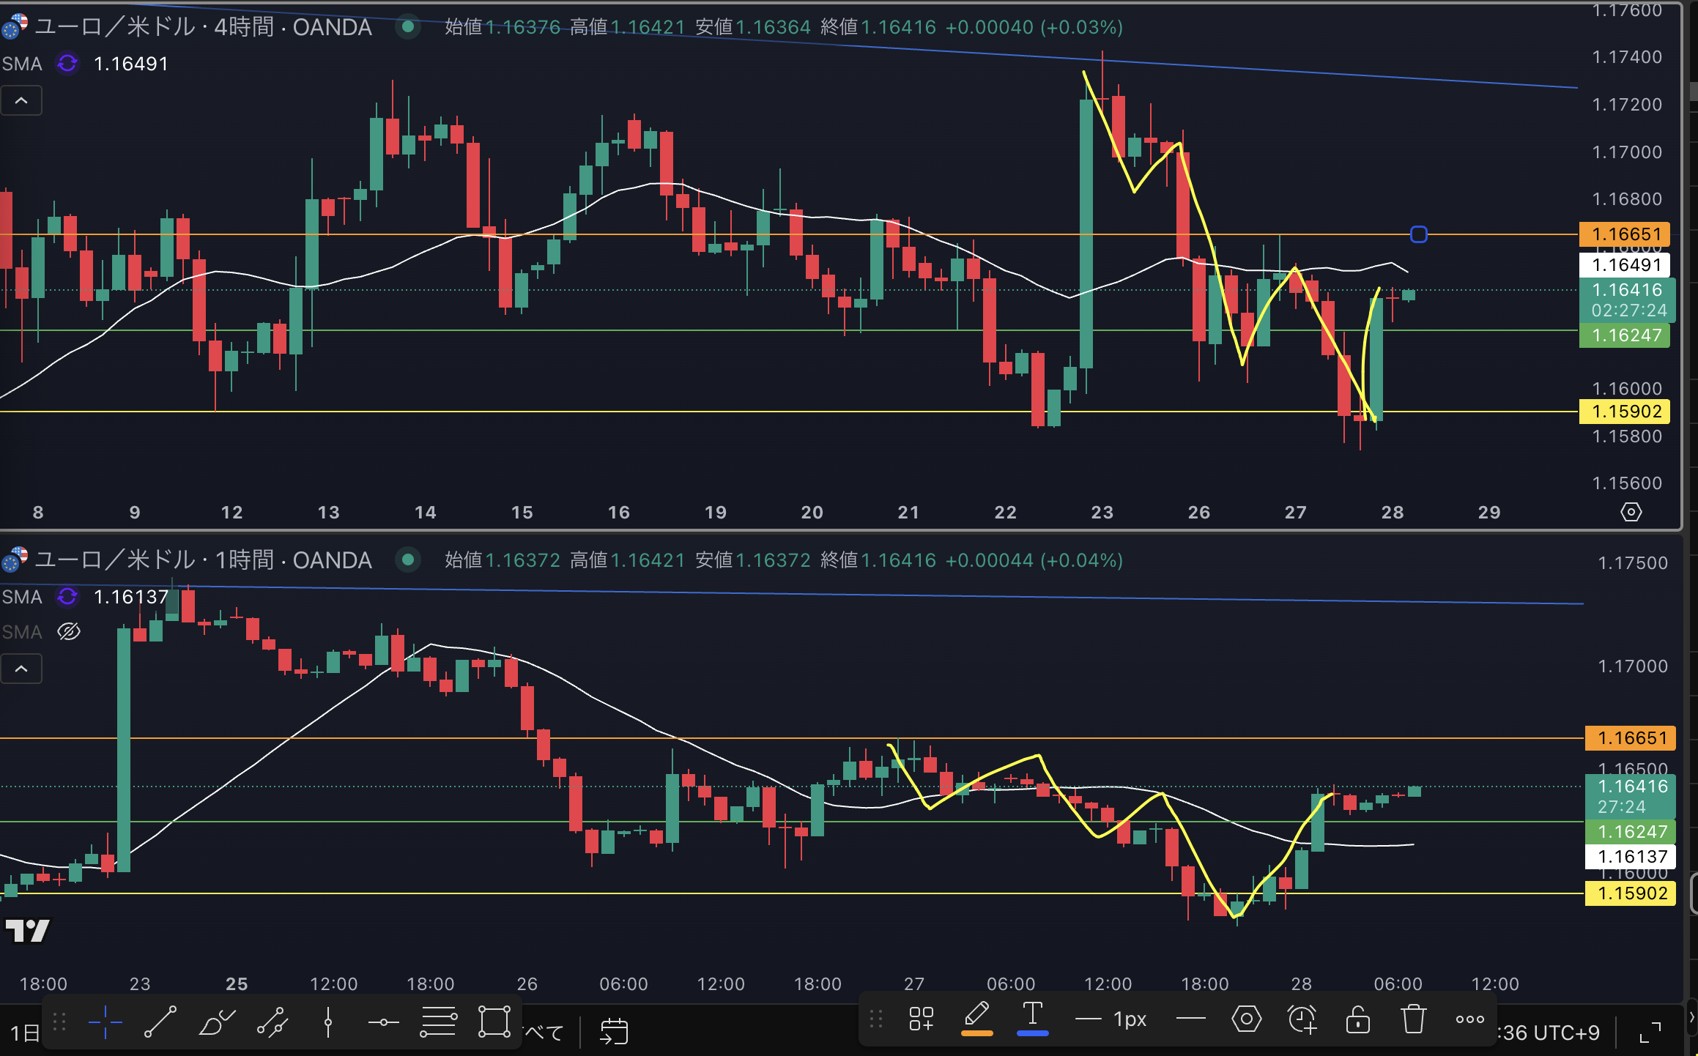This screenshot has width=1698, height=1056.
Task: Open drawing settings hexagon in floating toolbar
Action: (1246, 1019)
